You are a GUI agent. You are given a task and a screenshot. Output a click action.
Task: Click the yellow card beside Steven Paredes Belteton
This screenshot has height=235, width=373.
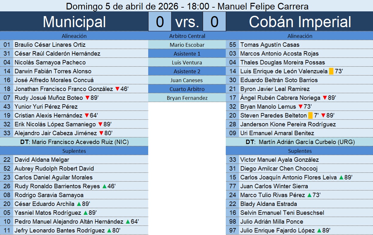tap(310, 116)
